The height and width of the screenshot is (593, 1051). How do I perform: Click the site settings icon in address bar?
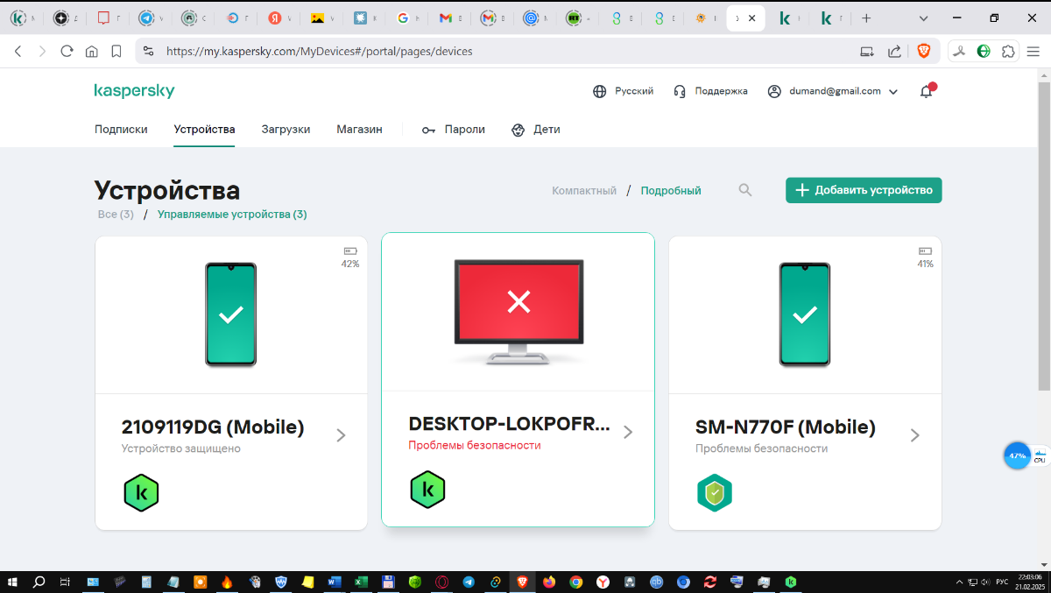[148, 51]
